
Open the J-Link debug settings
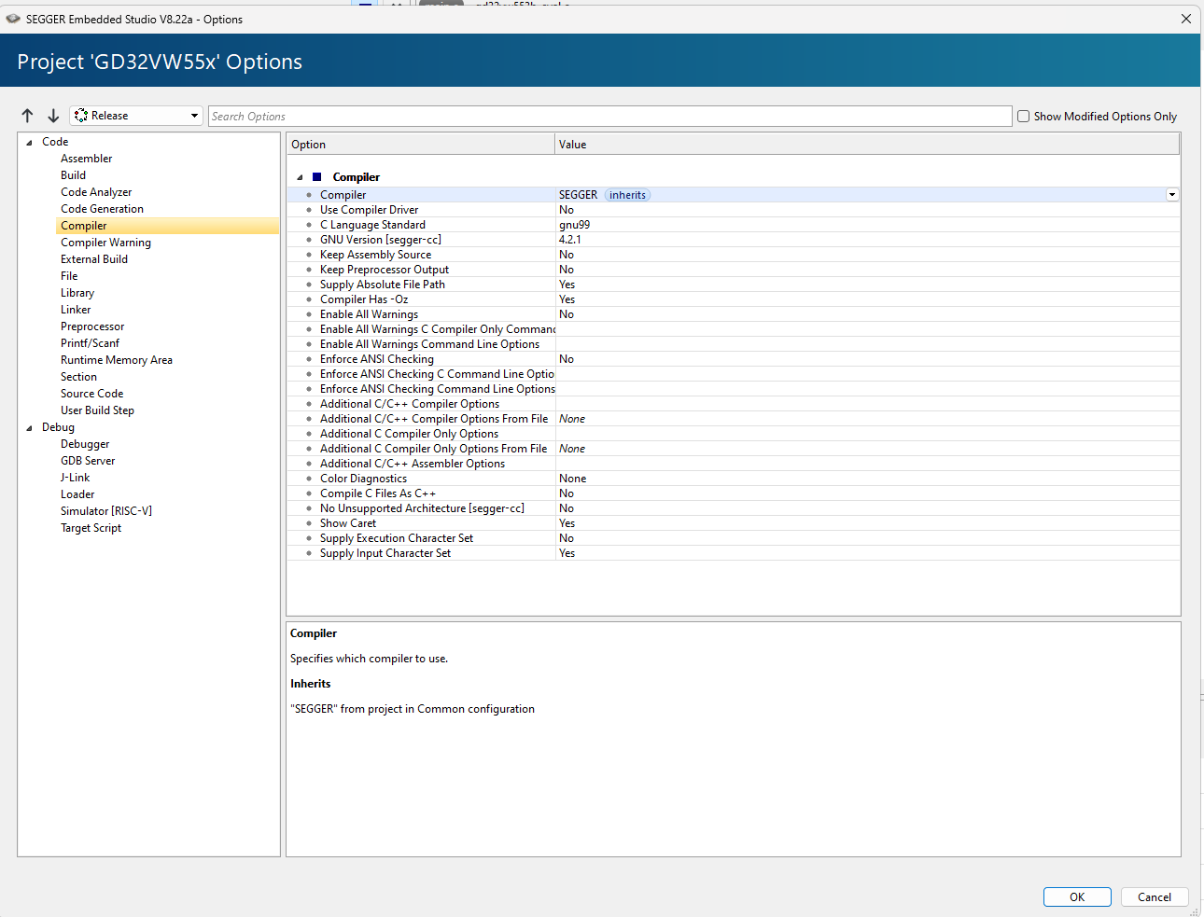[75, 478]
